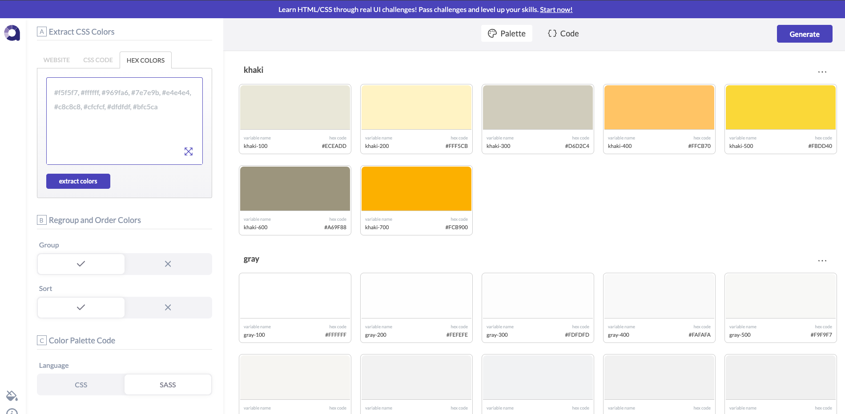The height and width of the screenshot is (414, 845).
Task: Disable Sort with the X option
Action: pyautogui.click(x=168, y=307)
